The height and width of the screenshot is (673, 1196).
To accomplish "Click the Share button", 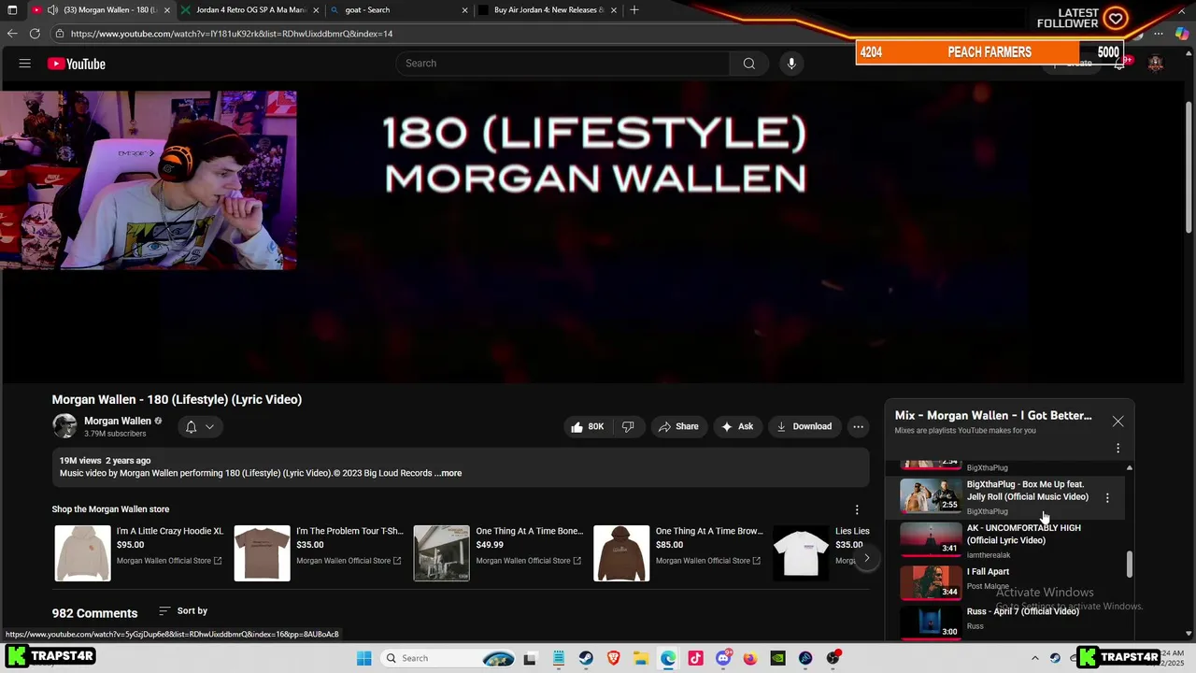I will click(x=678, y=426).
